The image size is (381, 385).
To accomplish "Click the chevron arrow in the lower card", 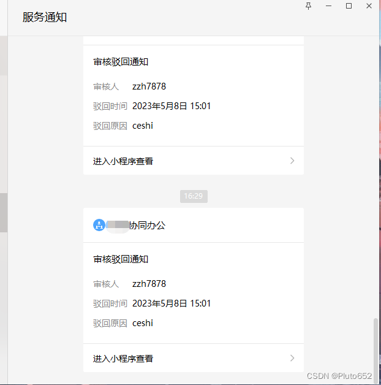I will (292, 358).
